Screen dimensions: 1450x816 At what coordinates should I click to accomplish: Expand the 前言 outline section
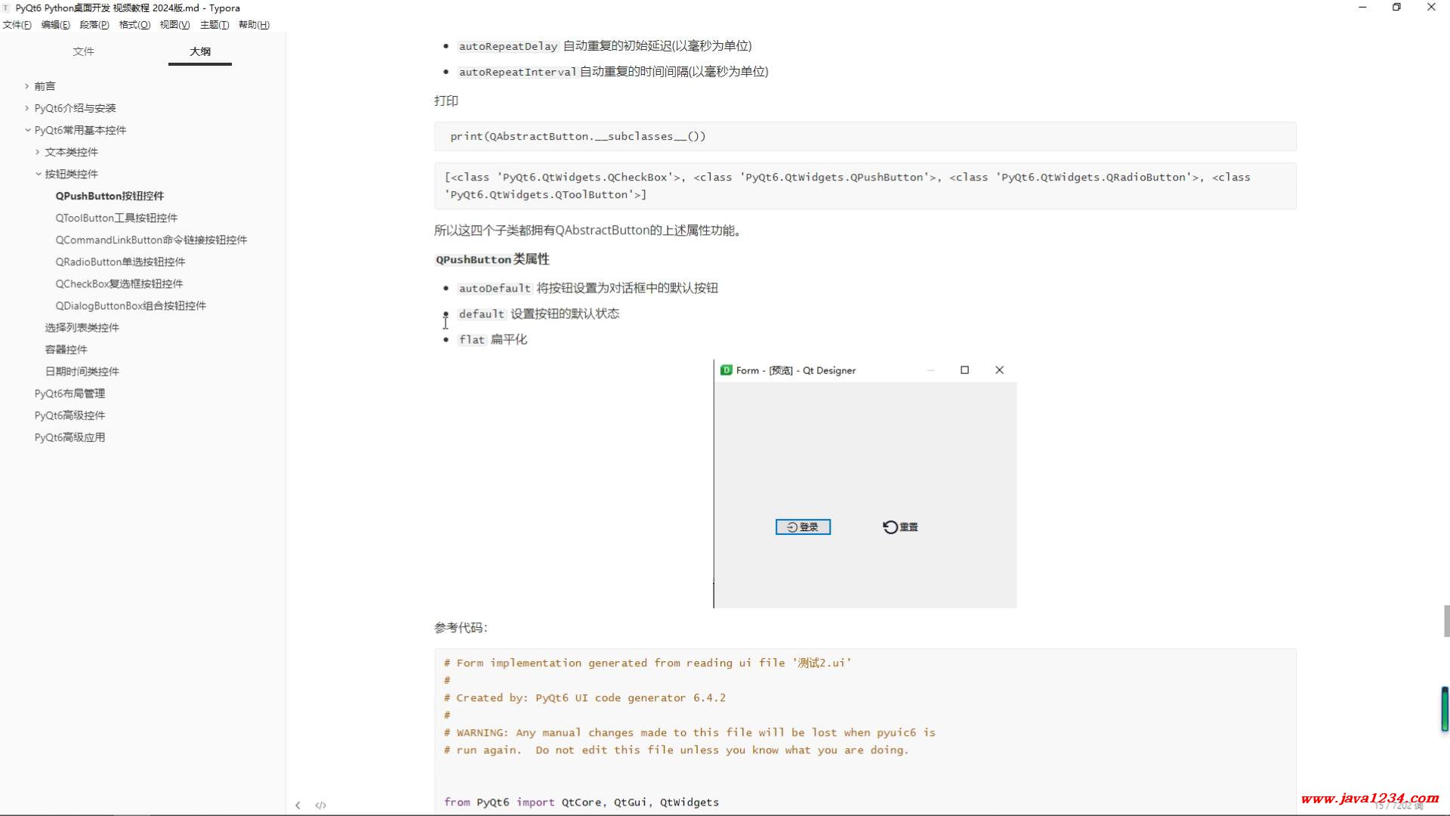[26, 86]
